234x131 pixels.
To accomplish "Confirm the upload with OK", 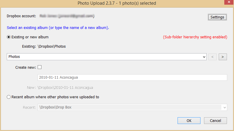I will pyautogui.click(x=189, y=120).
